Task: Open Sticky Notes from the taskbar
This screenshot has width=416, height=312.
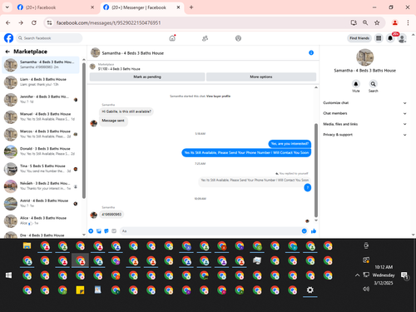Action: click(x=80, y=290)
